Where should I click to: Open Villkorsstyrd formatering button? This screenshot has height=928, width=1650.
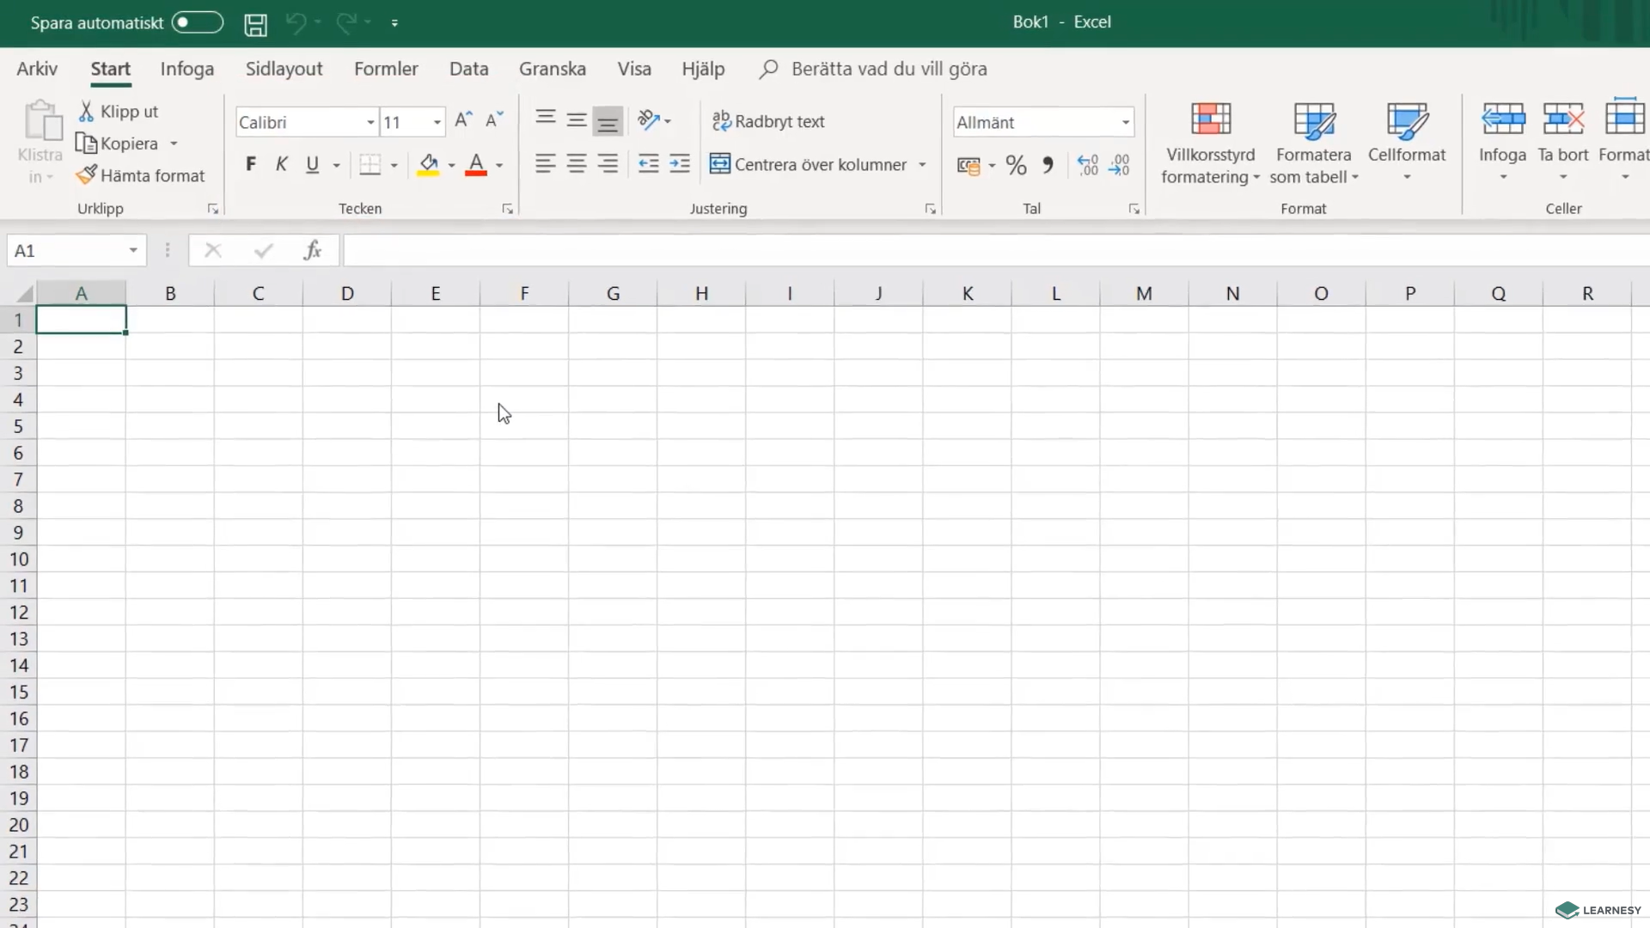[1210, 143]
